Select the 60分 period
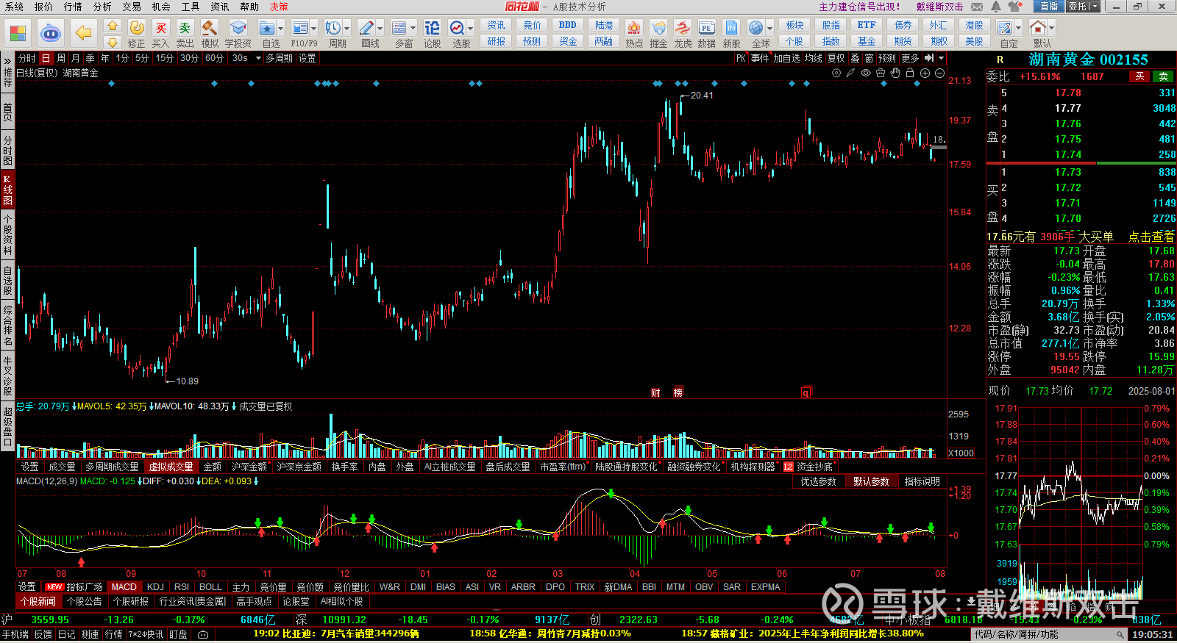This screenshot has height=643, width=1177. pos(214,58)
